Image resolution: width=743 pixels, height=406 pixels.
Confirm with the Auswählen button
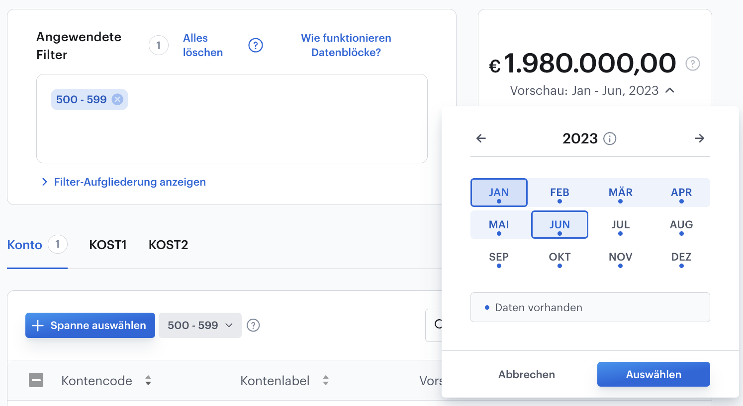tap(653, 374)
